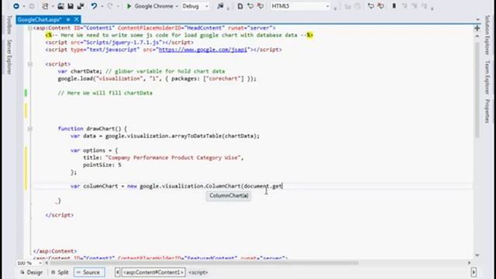This screenshot has height=279, width=496.
Task: Click asp:Content#Content1 breadcrumb tag
Action: click(x=153, y=272)
